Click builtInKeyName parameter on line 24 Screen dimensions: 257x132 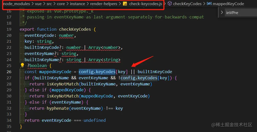pos(42,60)
